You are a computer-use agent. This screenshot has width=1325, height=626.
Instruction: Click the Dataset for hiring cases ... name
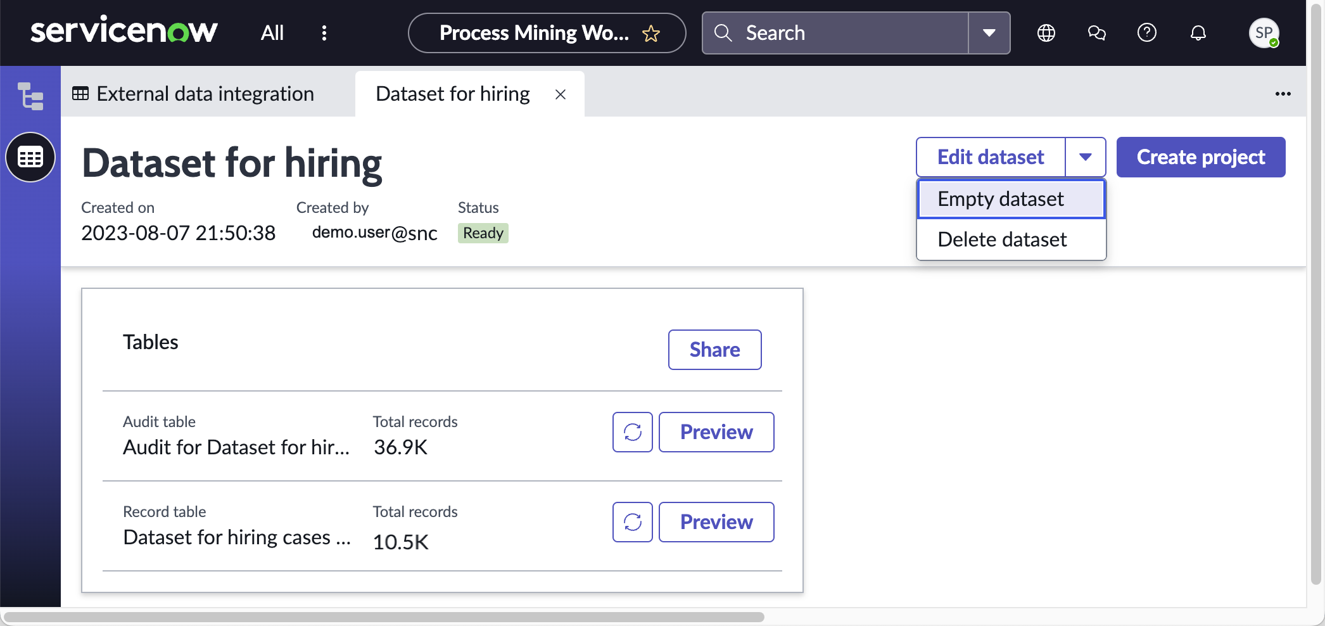(237, 537)
